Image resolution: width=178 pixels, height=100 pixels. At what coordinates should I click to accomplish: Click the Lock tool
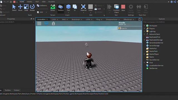point(98,9)
